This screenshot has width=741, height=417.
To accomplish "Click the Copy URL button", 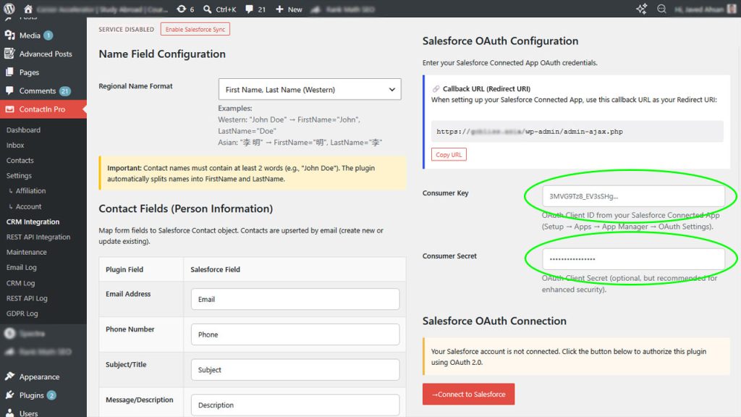I will point(449,155).
